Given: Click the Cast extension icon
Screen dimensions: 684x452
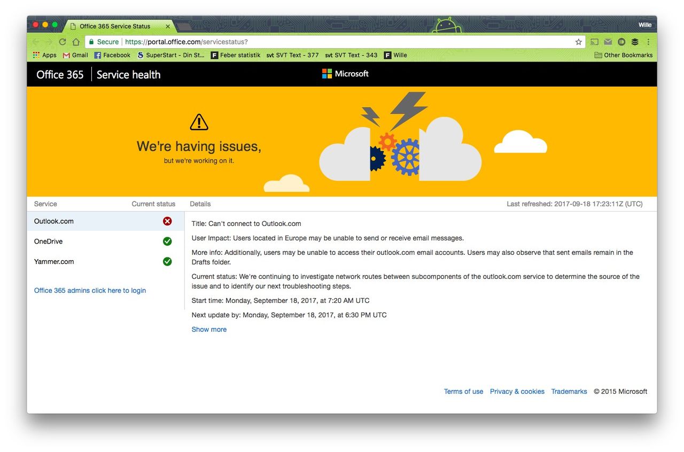Looking at the screenshot, I should point(594,42).
